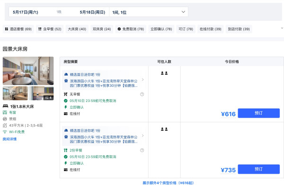The height and width of the screenshot is (187, 284).
Task: Click help icon next to 无早餐
Action: pos(142,94)
